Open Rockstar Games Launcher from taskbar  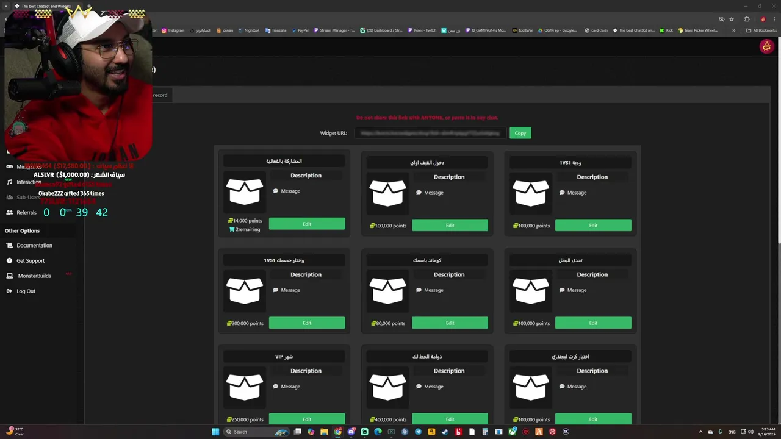[x=431, y=432]
